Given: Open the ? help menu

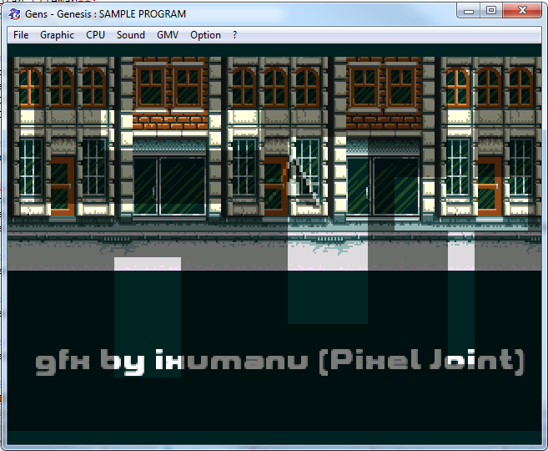Looking at the screenshot, I should pyautogui.click(x=235, y=35).
